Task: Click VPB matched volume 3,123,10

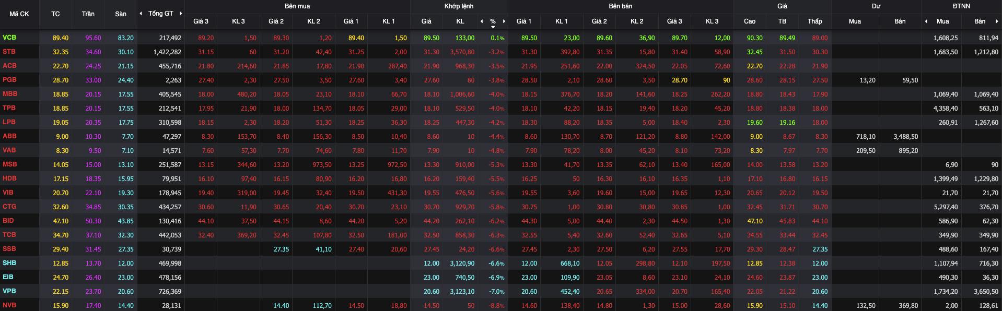Action: coord(462,292)
